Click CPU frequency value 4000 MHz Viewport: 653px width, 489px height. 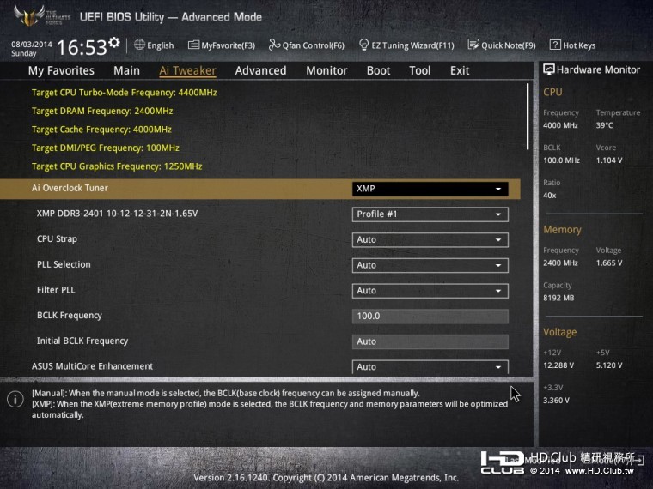(x=560, y=125)
